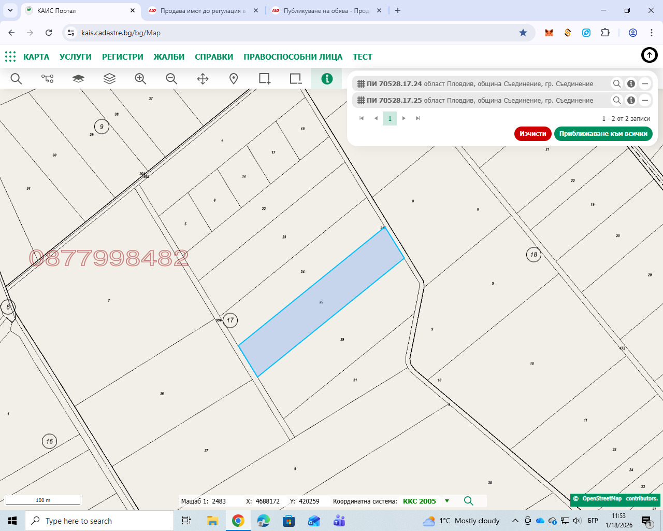663x531 pixels.
Task: Open the СПРАВКИ menu item
Action: (x=214, y=57)
